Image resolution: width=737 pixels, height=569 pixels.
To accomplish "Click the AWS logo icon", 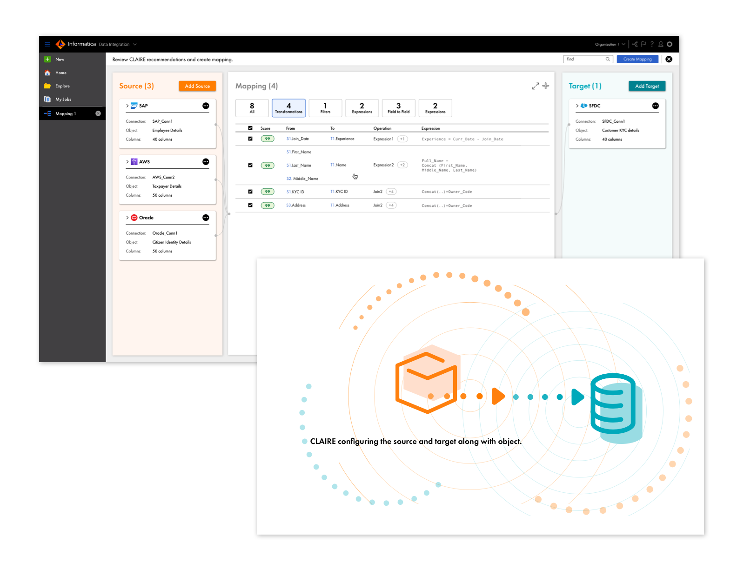I will pos(134,162).
